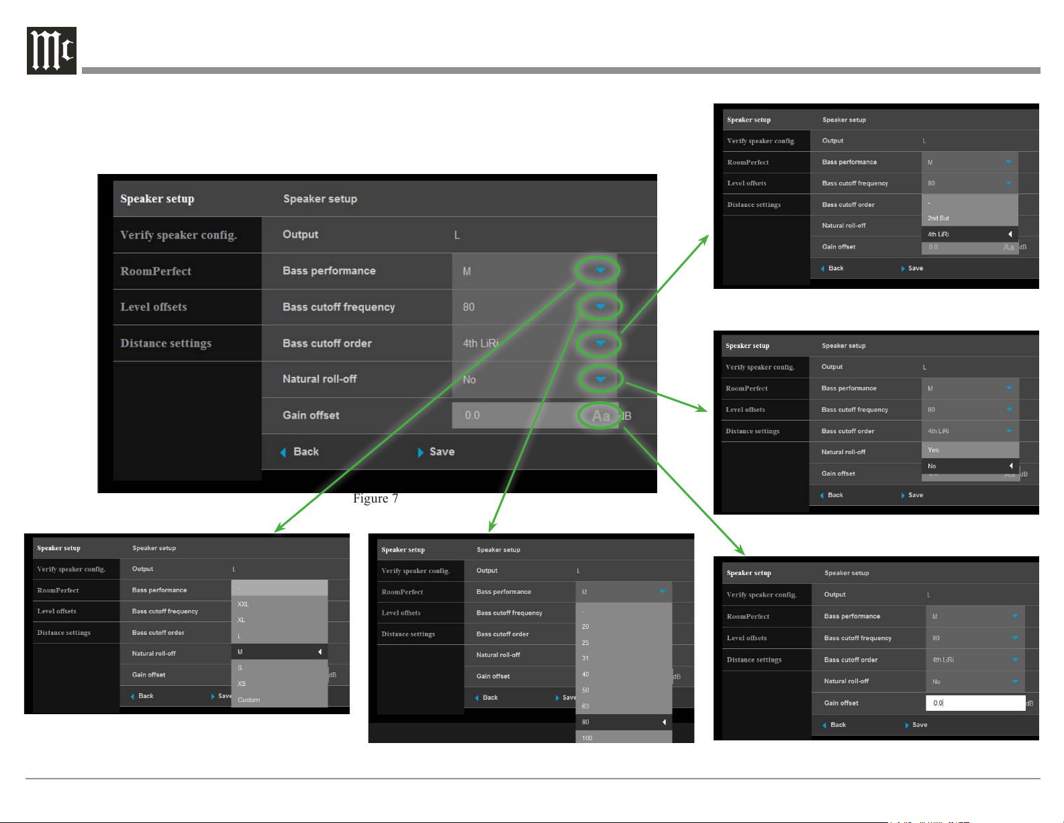Go to Distance settings in Figure 7 sidebar
The height and width of the screenshot is (823, 1064).
pyautogui.click(x=166, y=343)
